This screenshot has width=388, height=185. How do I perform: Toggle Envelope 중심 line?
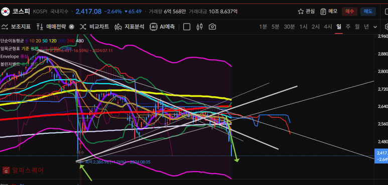pyautogui.click(x=24, y=57)
